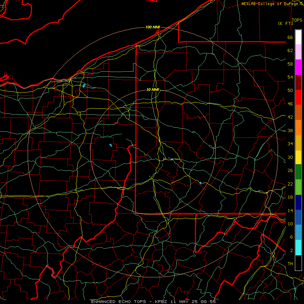Click the TH threshold label in the legend

(290, 264)
